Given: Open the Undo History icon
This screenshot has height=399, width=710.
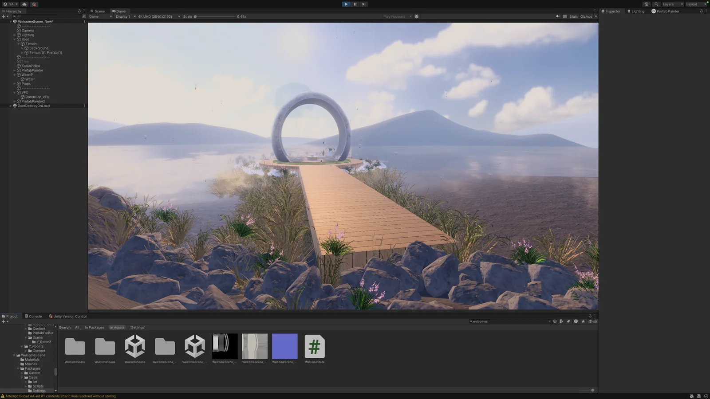Looking at the screenshot, I should pyautogui.click(x=647, y=4).
